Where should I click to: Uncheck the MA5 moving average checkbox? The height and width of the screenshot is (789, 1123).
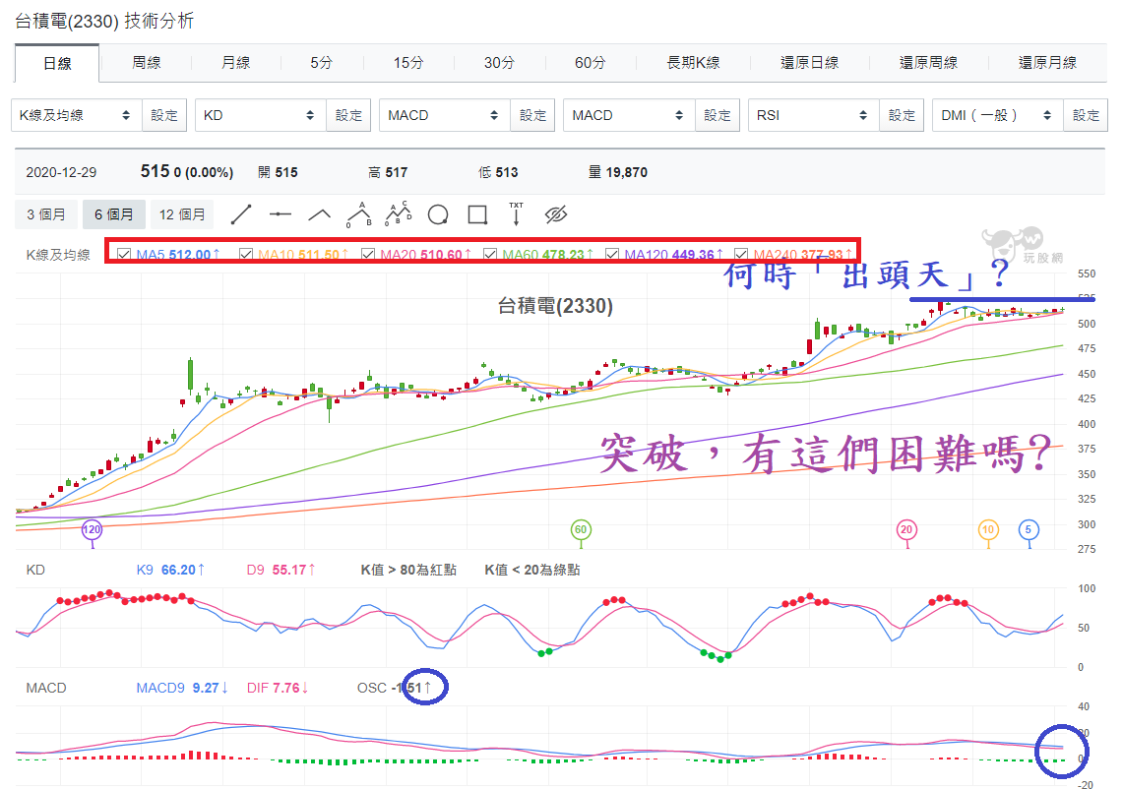pos(124,254)
